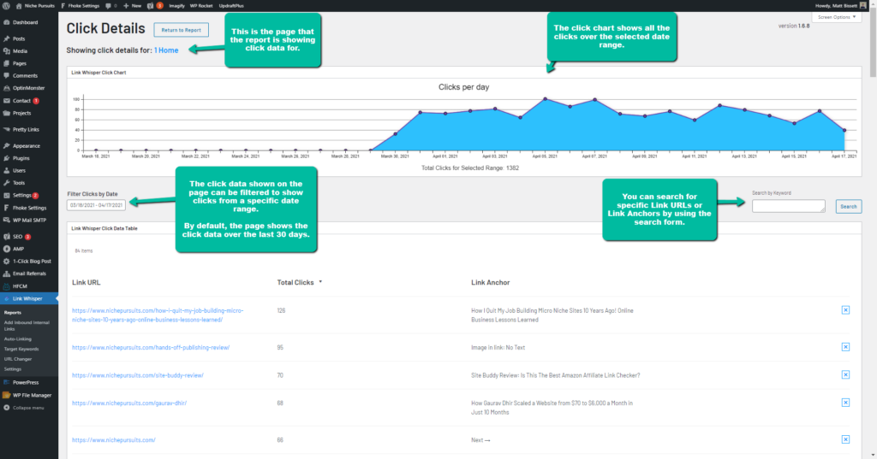
Task: Open Auto-Linking submenu item
Action: (x=17, y=339)
